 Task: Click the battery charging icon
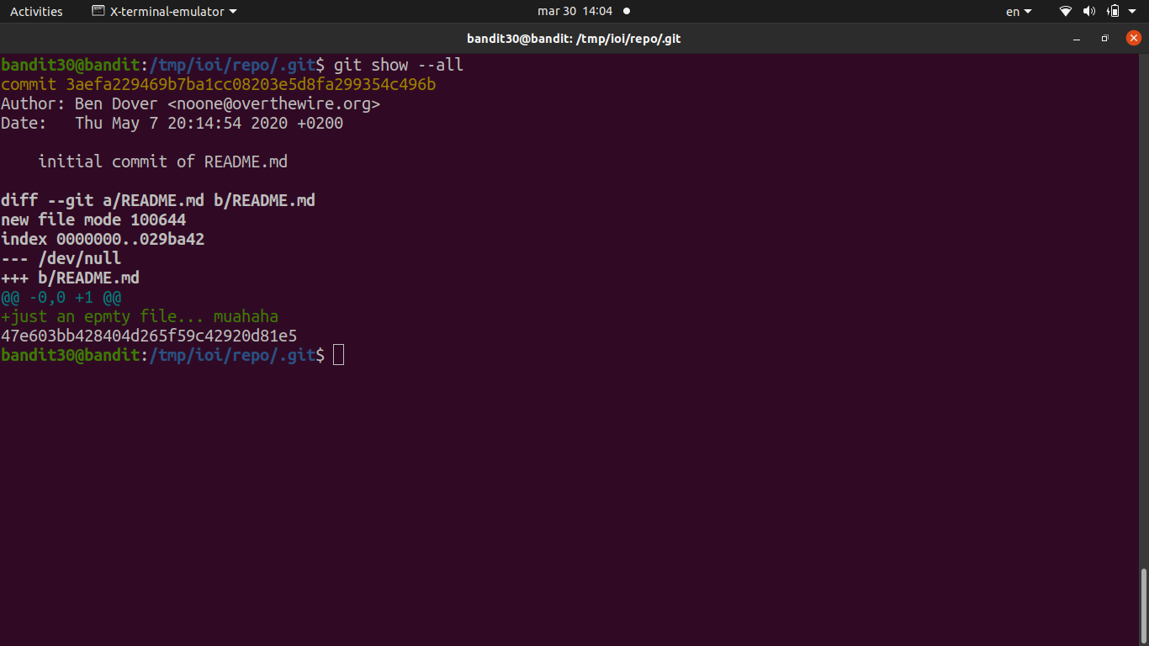tap(1114, 11)
